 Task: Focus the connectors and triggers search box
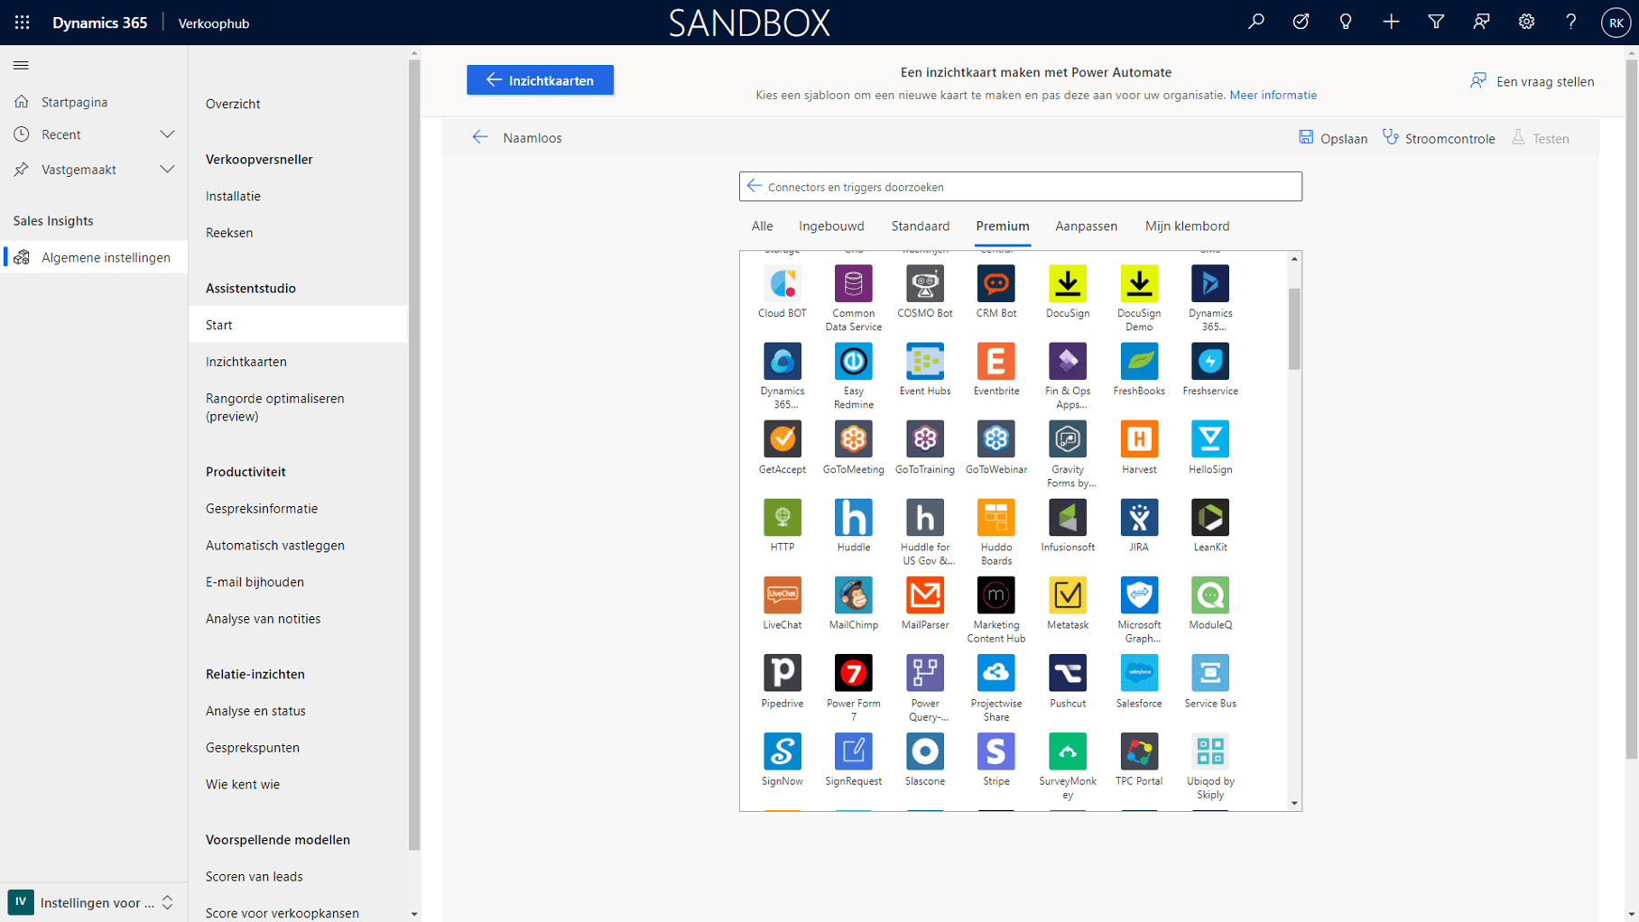pos(1020,187)
